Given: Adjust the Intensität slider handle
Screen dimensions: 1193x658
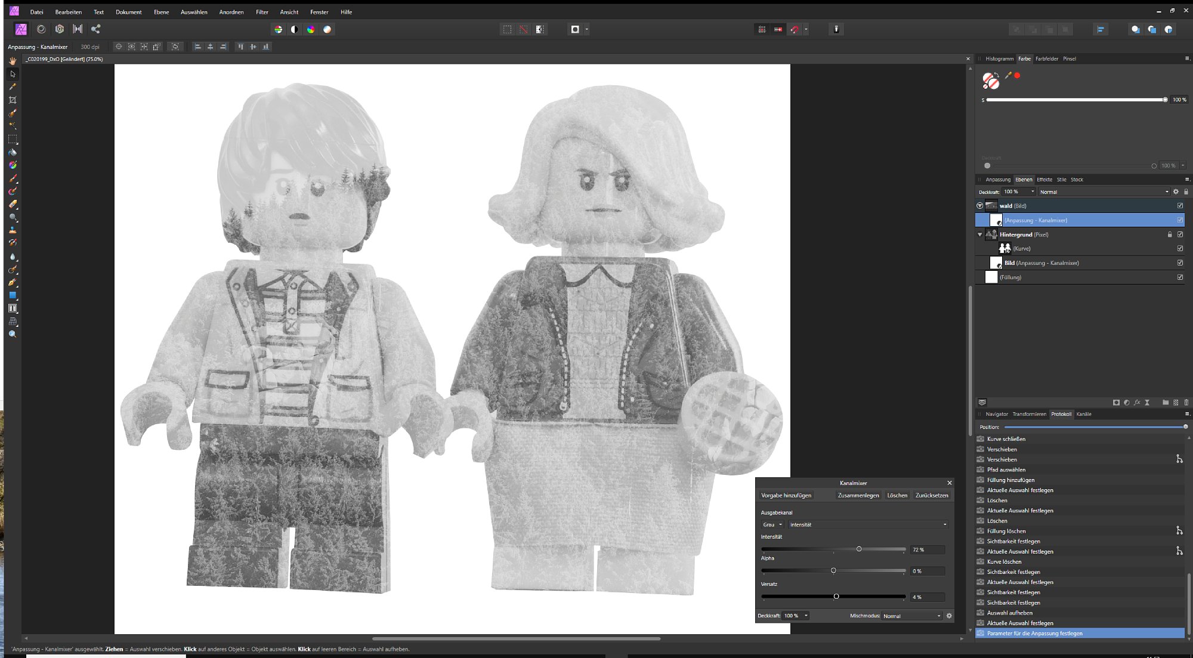Looking at the screenshot, I should [859, 549].
